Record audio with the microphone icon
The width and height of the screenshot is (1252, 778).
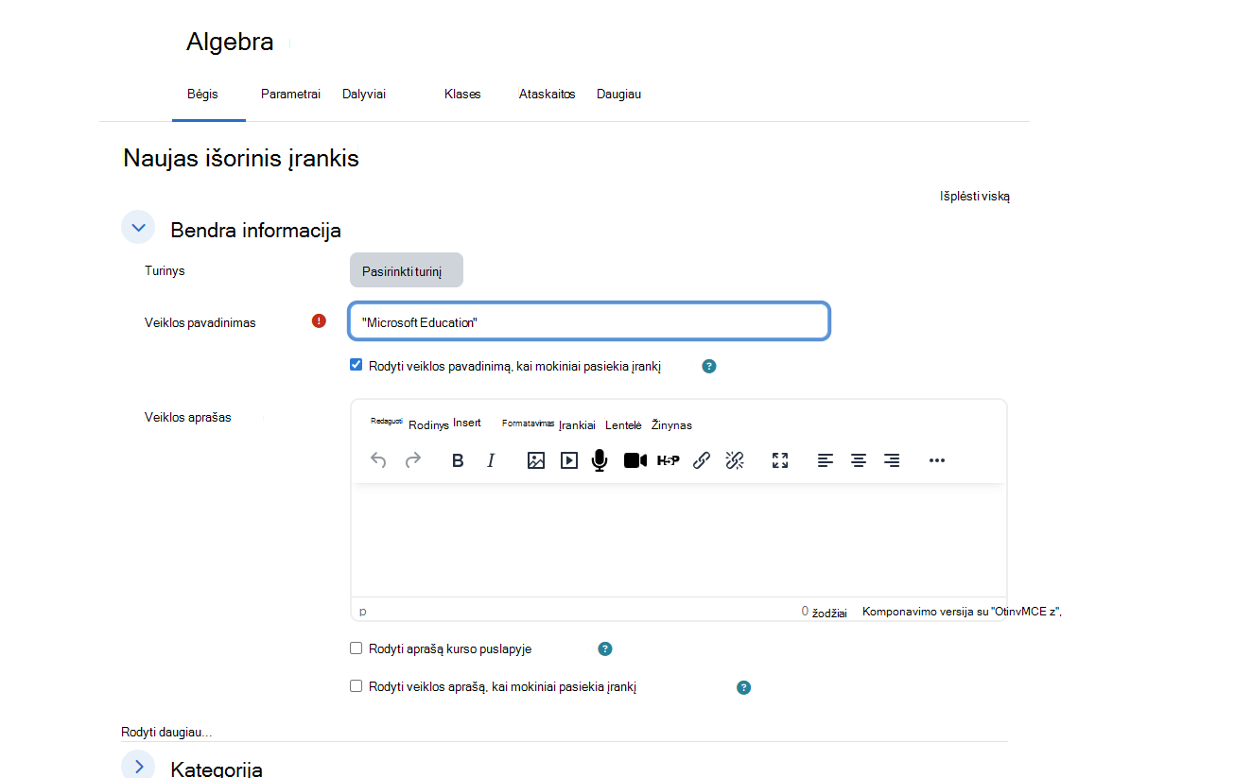point(600,460)
